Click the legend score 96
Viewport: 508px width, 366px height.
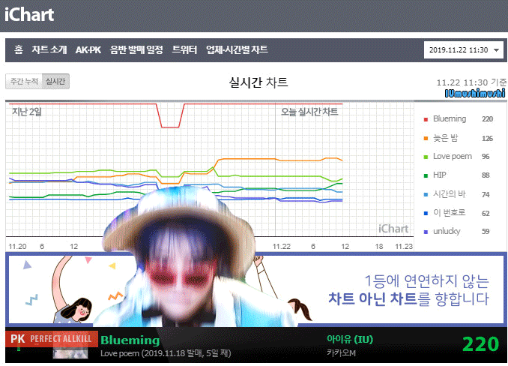pos(486,157)
